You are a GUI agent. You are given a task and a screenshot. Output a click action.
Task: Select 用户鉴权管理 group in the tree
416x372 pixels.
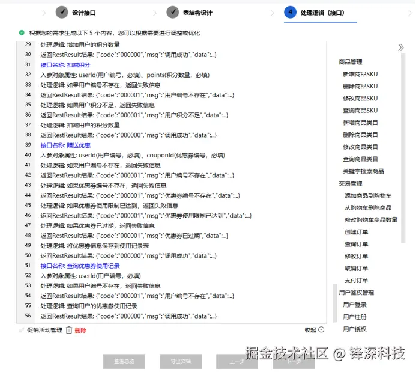357,293
